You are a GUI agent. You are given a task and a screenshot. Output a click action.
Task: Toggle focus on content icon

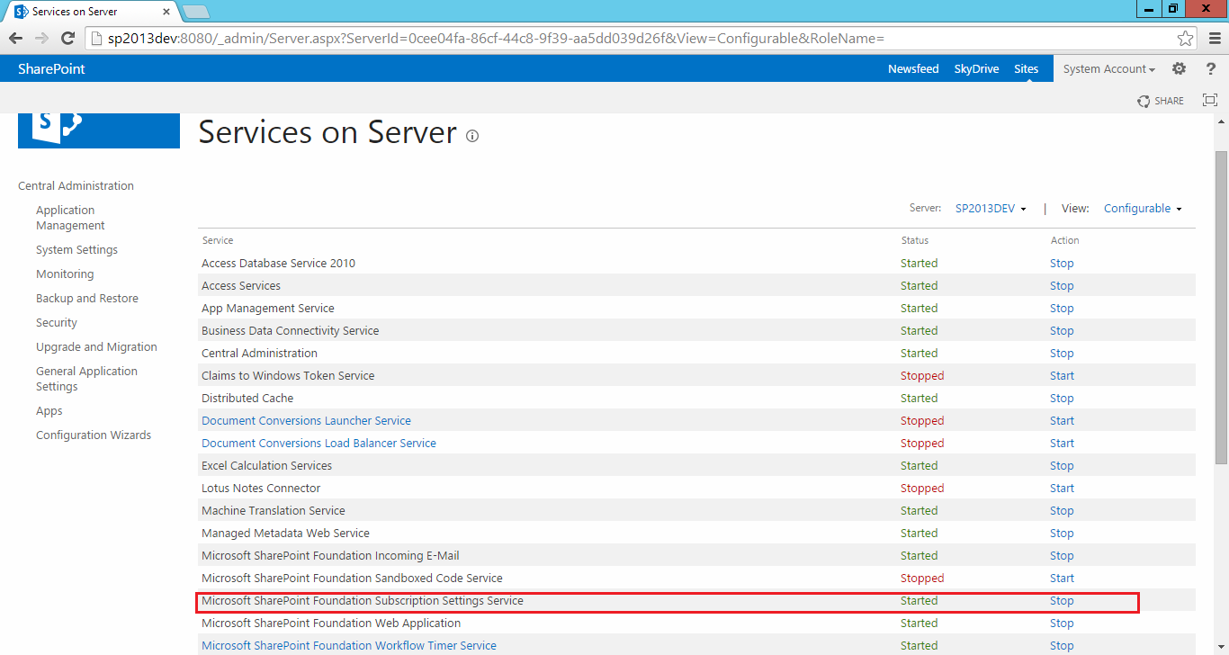tap(1210, 101)
